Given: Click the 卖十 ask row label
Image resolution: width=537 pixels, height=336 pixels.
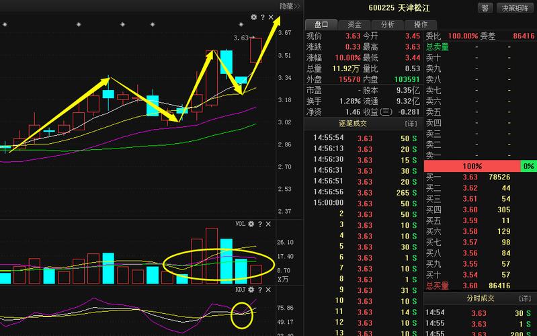Looking at the screenshot, I should [x=433, y=58].
